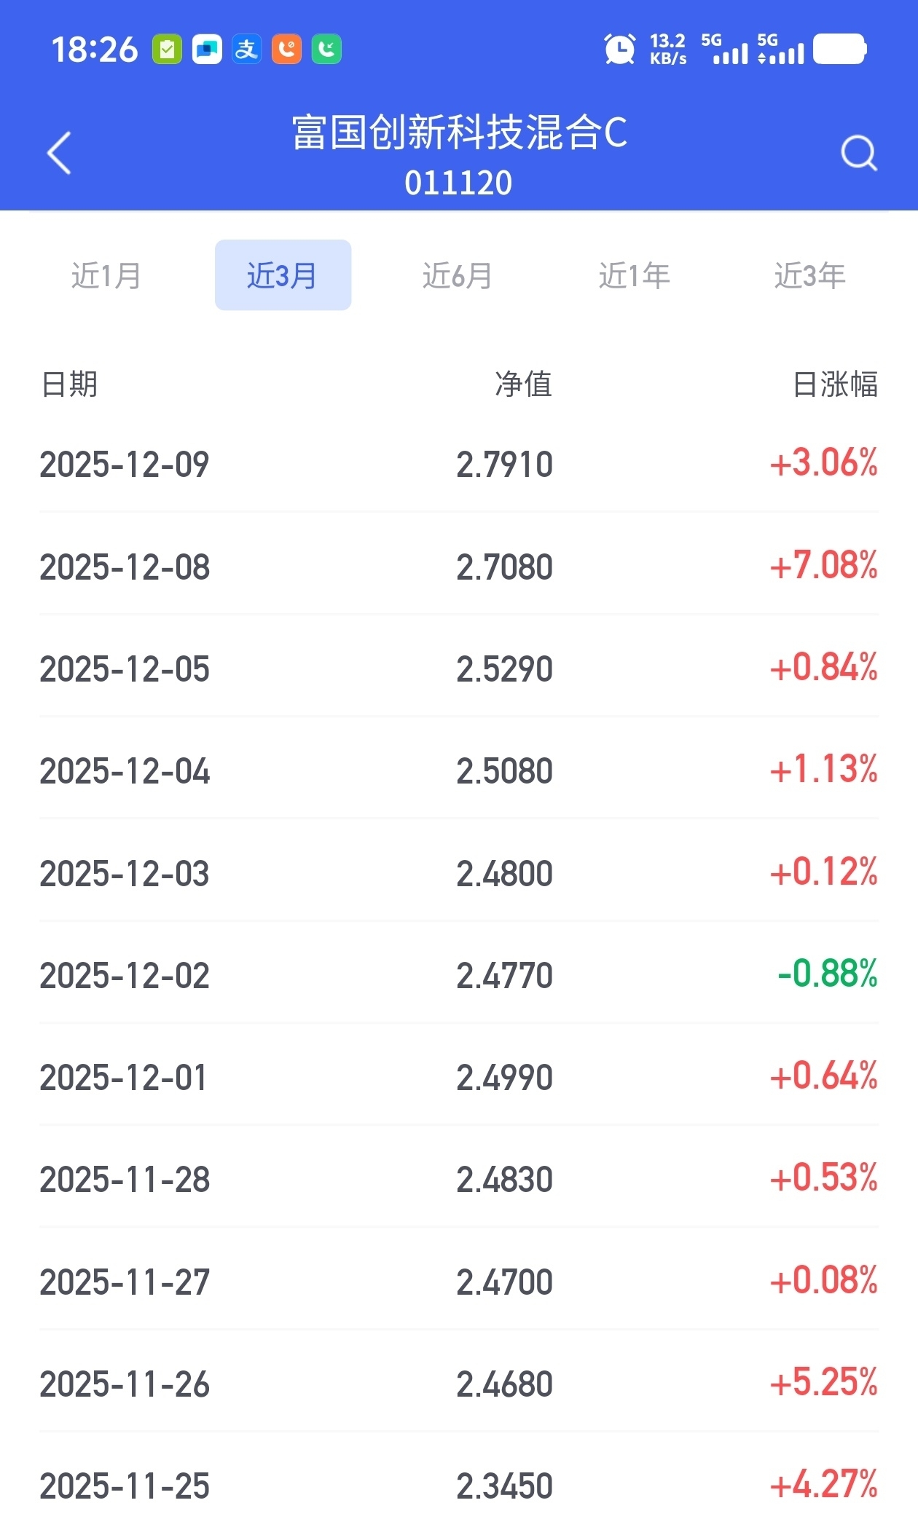The height and width of the screenshot is (1519, 918).
Task: Select the 近3月 tab
Action: pyautogui.click(x=283, y=275)
